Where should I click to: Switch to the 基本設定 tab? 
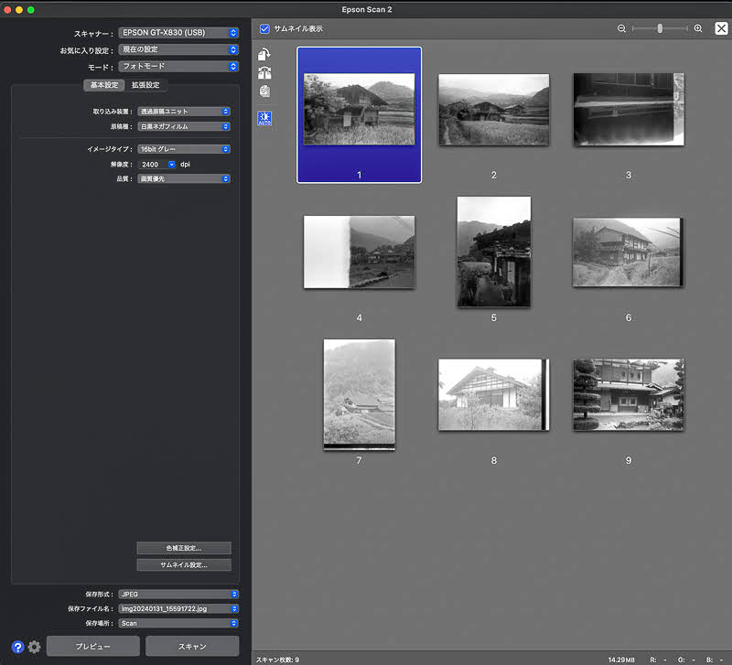tap(104, 85)
